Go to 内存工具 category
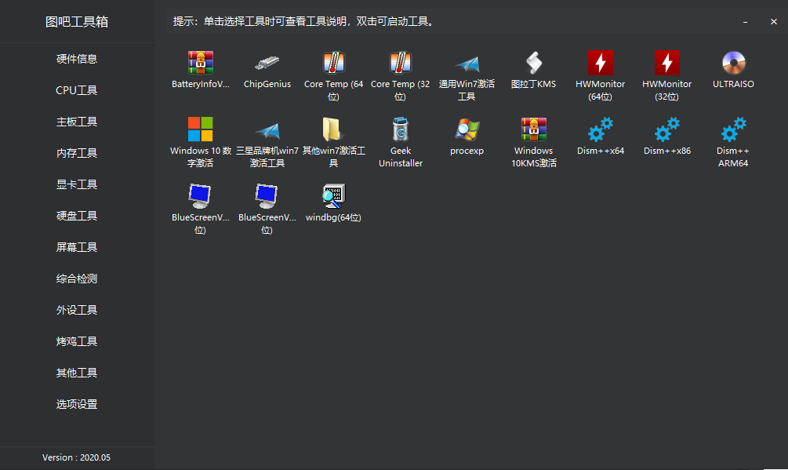788x470 pixels. [x=77, y=153]
